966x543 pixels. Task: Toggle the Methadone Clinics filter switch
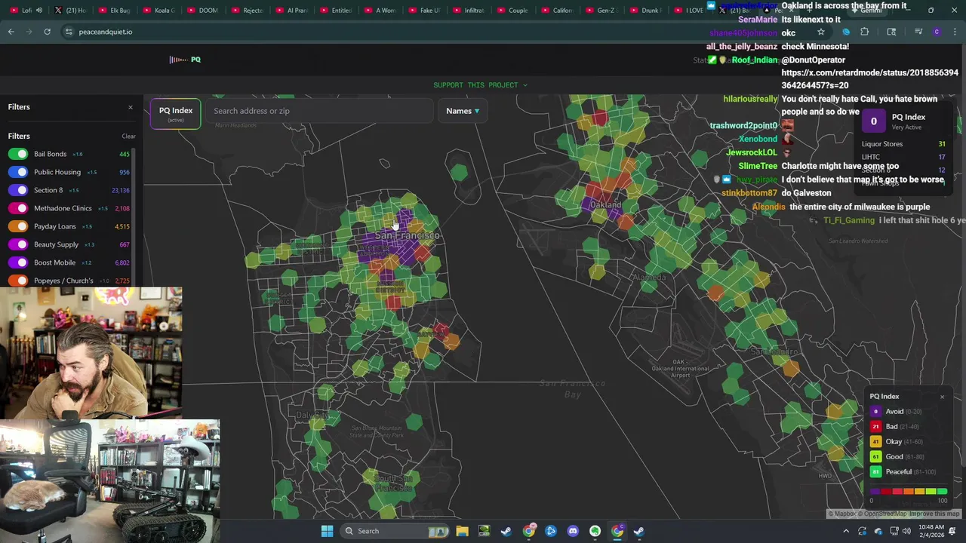point(18,208)
